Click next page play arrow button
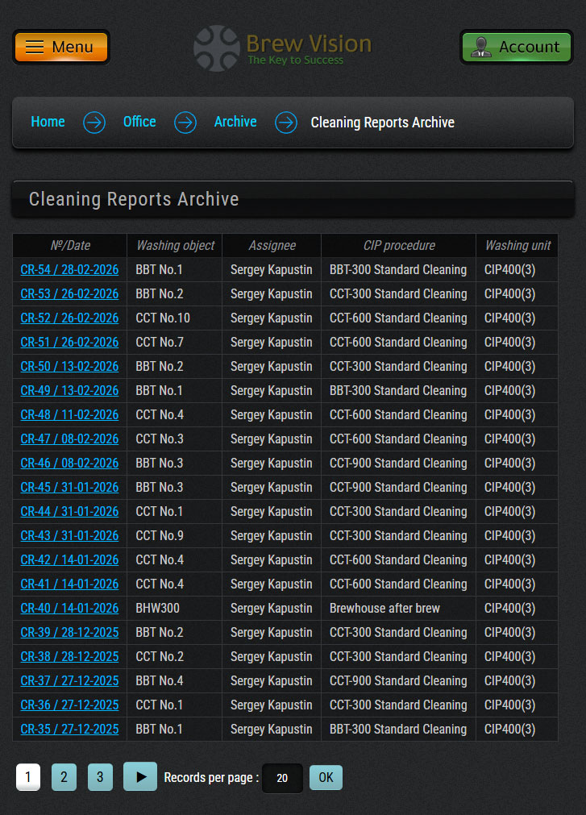 [x=140, y=777]
